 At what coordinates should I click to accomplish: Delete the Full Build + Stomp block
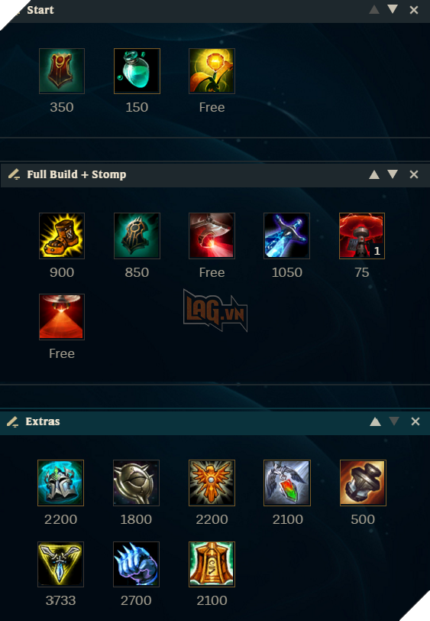414,174
